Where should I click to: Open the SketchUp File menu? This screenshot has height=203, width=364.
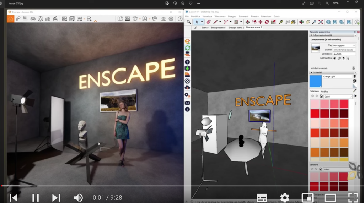(187, 16)
